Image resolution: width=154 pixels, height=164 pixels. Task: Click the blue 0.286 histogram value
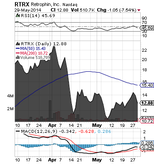[104, 131]
